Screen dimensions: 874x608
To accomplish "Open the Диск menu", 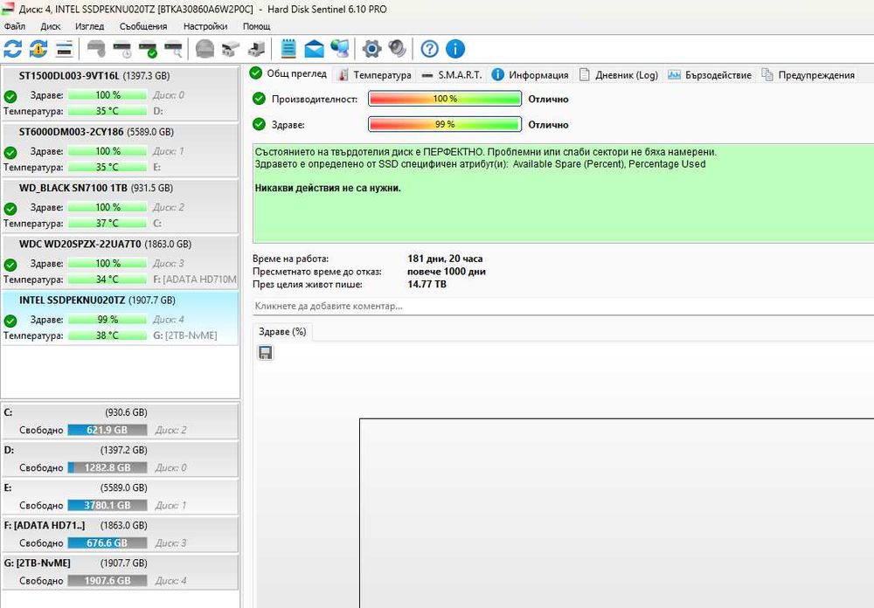I will pyautogui.click(x=50, y=26).
